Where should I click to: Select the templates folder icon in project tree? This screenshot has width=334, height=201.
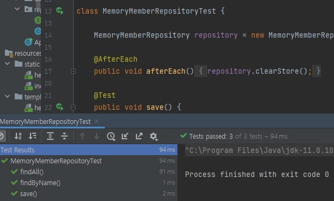[19, 97]
